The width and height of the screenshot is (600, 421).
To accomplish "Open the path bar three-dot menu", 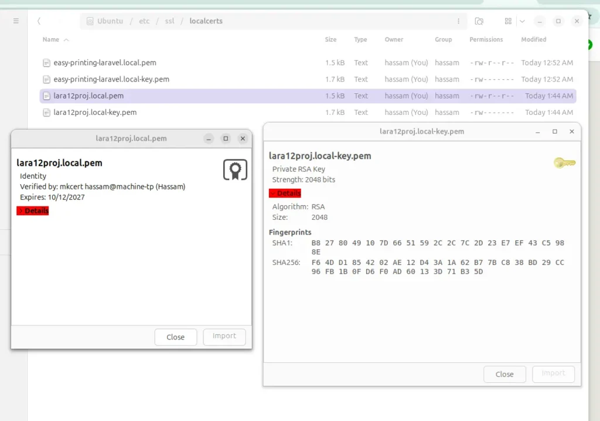I will (x=458, y=21).
